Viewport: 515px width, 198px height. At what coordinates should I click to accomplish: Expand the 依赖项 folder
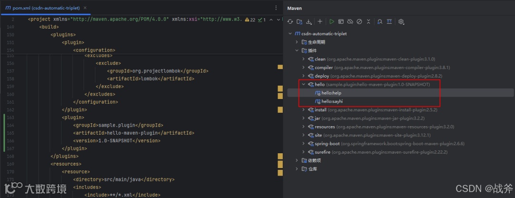(297, 160)
